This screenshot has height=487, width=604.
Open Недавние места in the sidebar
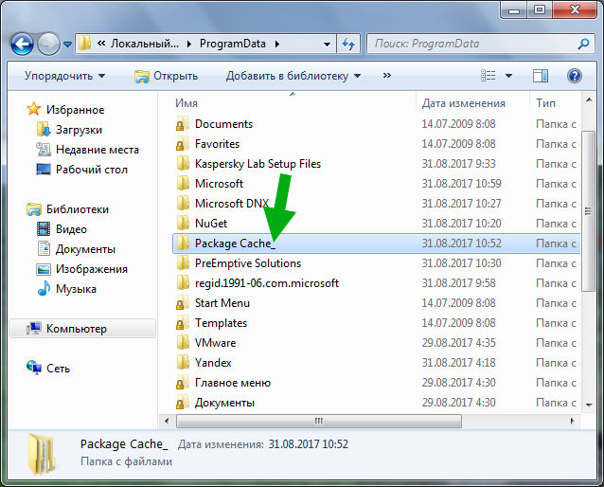(x=87, y=150)
